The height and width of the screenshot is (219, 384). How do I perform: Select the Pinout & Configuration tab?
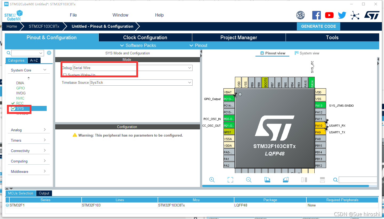51,37
